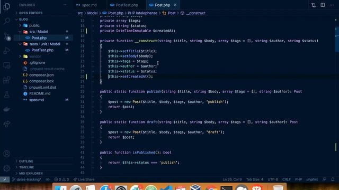
Task: Click the eye watch icon in status bar
Action: coord(48,179)
